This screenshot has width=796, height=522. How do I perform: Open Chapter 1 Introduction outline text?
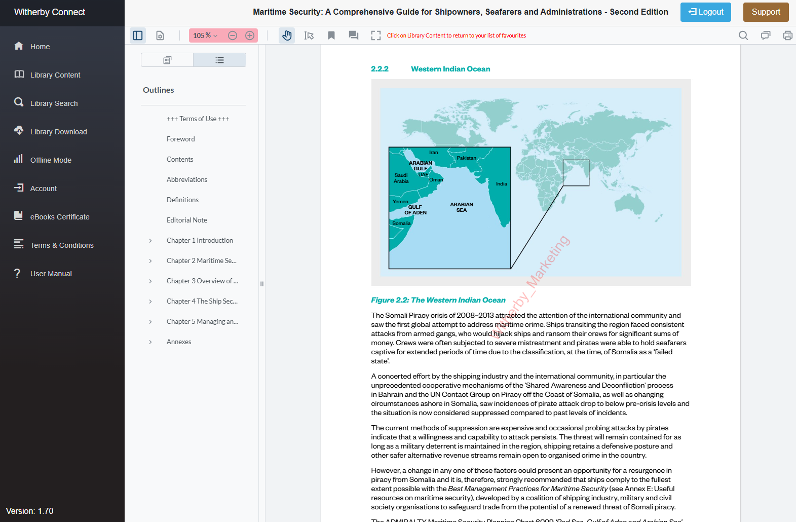tap(200, 240)
